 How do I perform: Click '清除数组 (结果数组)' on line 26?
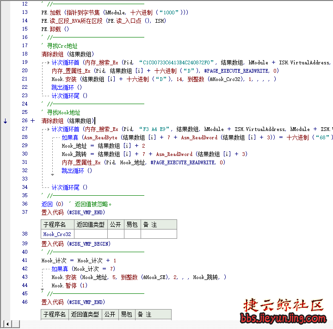68,121
